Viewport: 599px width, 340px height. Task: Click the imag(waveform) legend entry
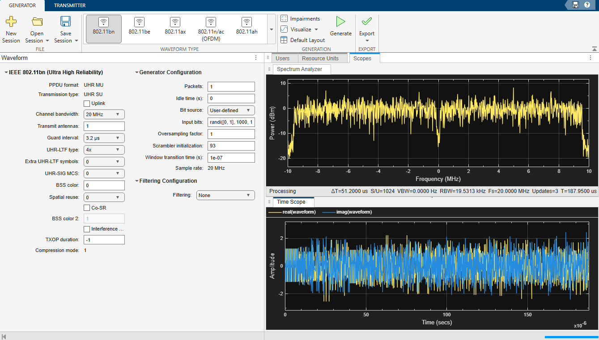[x=347, y=212]
